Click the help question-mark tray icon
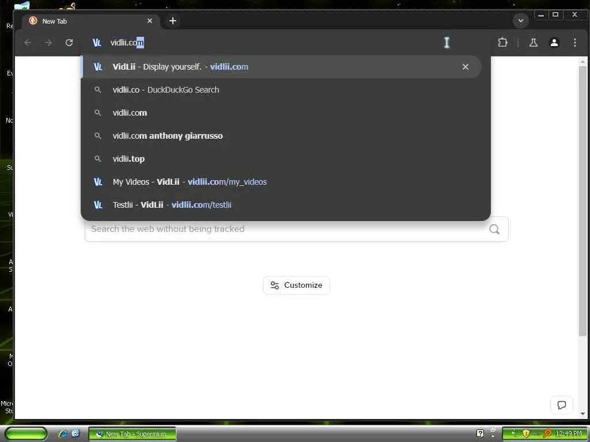 (x=480, y=434)
